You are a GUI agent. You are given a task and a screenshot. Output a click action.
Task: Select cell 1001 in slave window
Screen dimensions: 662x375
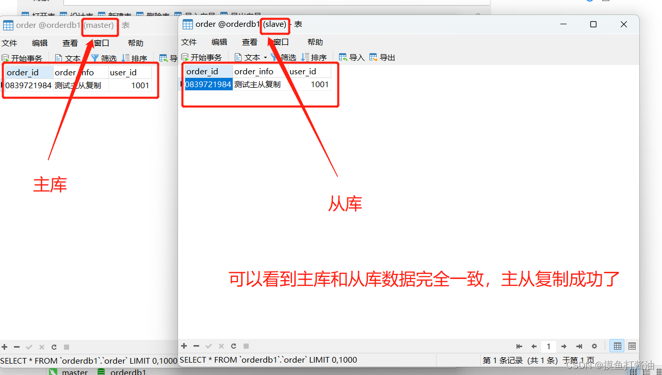click(309, 84)
